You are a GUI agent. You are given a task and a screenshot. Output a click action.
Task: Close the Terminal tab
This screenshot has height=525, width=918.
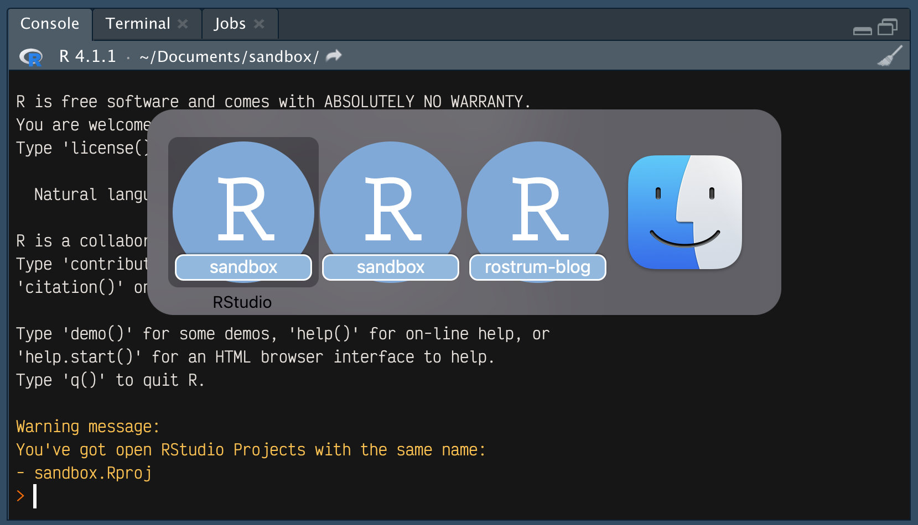tap(183, 23)
